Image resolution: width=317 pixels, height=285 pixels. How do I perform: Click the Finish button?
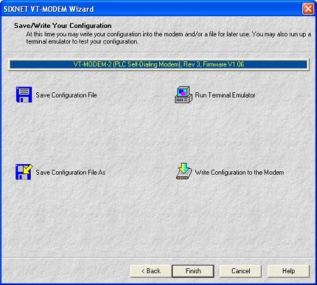193,271
